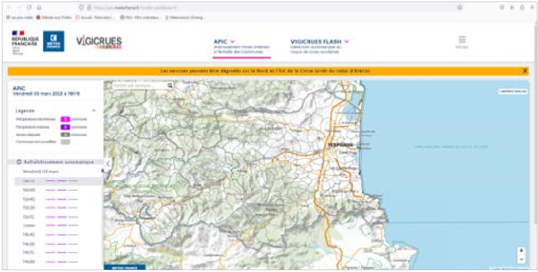Zoom out on the map
The image size is (538, 272).
[x=521, y=259]
